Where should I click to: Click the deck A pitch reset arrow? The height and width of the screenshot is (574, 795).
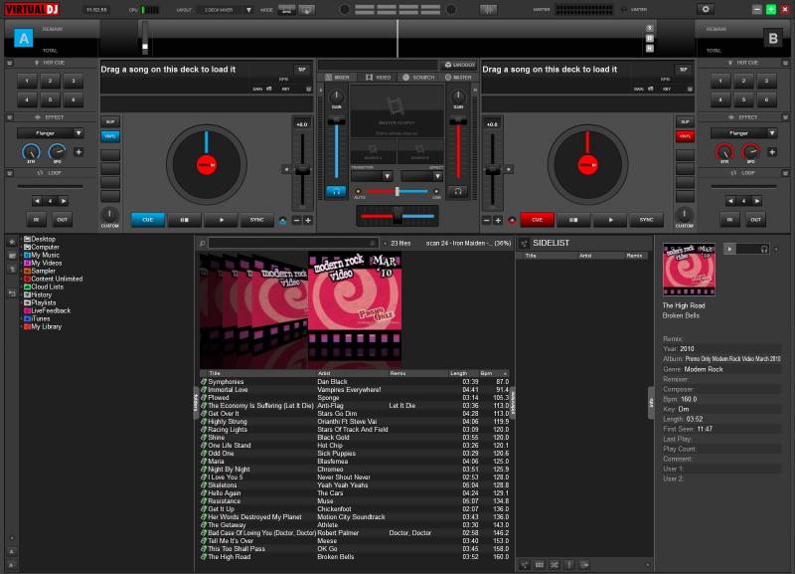tap(286, 169)
